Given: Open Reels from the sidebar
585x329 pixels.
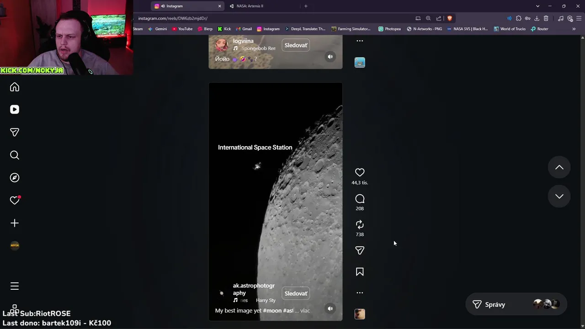Looking at the screenshot, I should [x=15, y=110].
